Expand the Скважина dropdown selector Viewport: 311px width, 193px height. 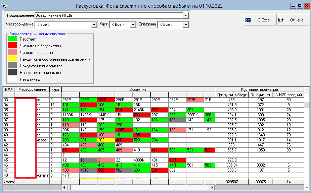(186, 25)
